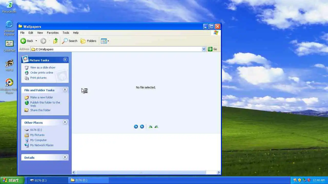
Task: Switch to first 8176 (E:) taskbar button
Action: pyautogui.click(x=47, y=180)
